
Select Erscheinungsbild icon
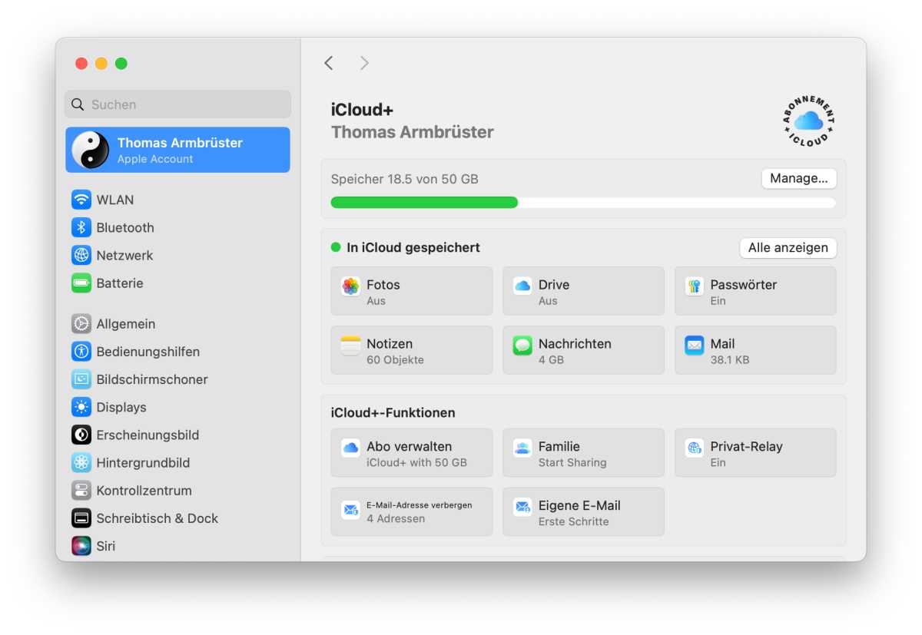coord(81,435)
